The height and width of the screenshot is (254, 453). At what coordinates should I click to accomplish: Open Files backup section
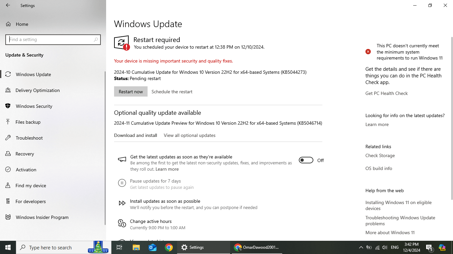click(53, 122)
